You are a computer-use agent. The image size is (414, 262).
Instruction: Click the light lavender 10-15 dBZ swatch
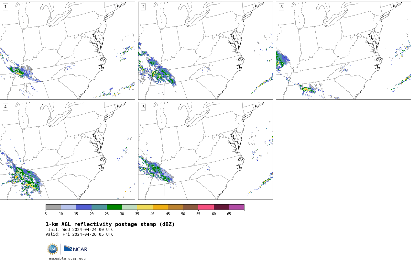68,207
